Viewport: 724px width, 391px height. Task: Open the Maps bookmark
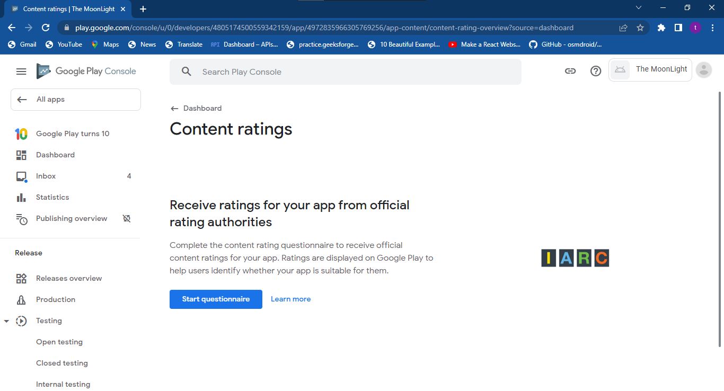tap(105, 45)
